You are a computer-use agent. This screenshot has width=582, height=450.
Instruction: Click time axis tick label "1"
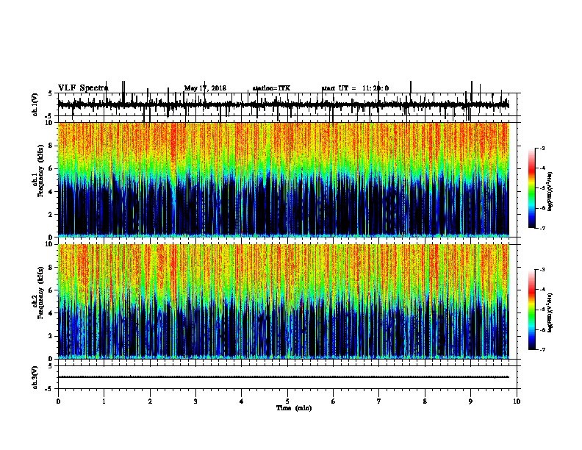tap(104, 401)
